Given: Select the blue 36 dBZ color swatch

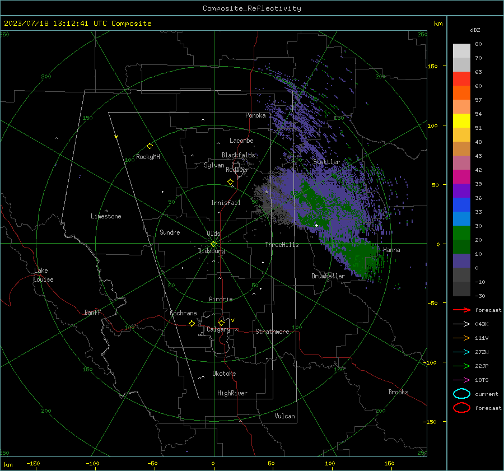Looking at the screenshot, I should (461, 204).
